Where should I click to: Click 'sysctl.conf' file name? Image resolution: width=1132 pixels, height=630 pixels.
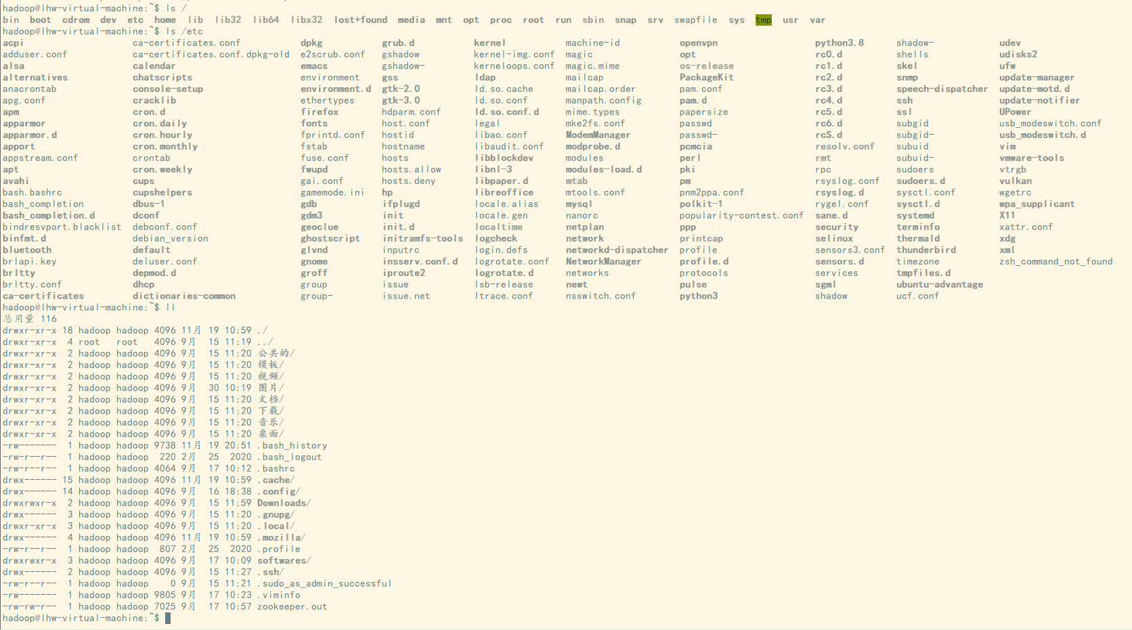(x=926, y=193)
